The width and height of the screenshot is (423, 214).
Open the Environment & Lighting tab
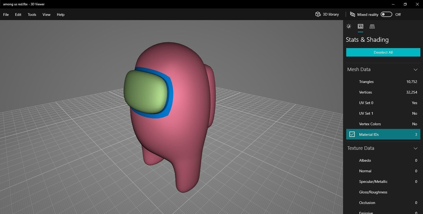click(349, 26)
